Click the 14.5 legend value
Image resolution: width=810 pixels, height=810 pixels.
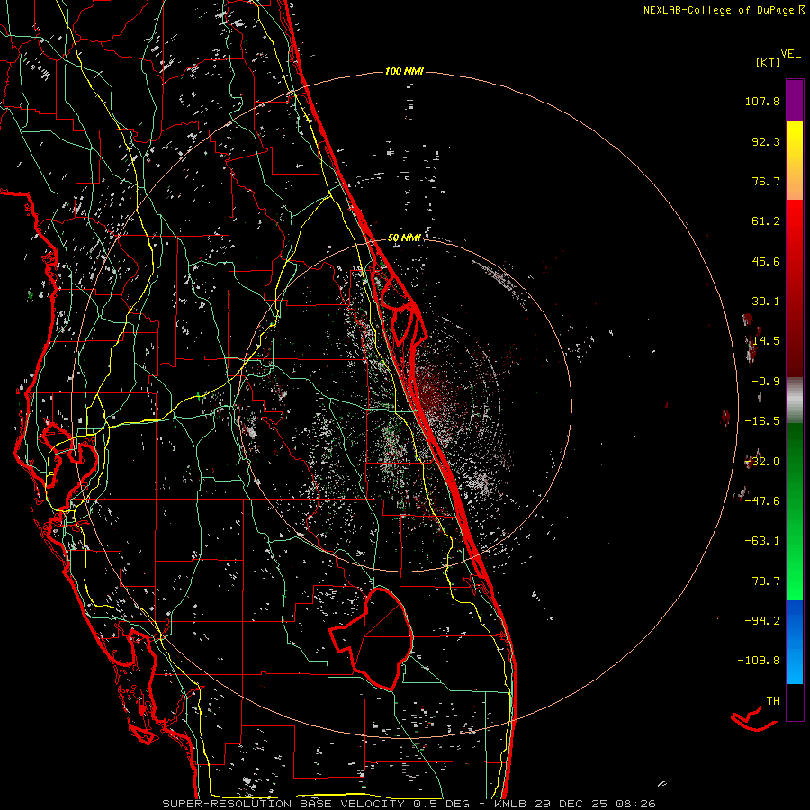click(766, 341)
